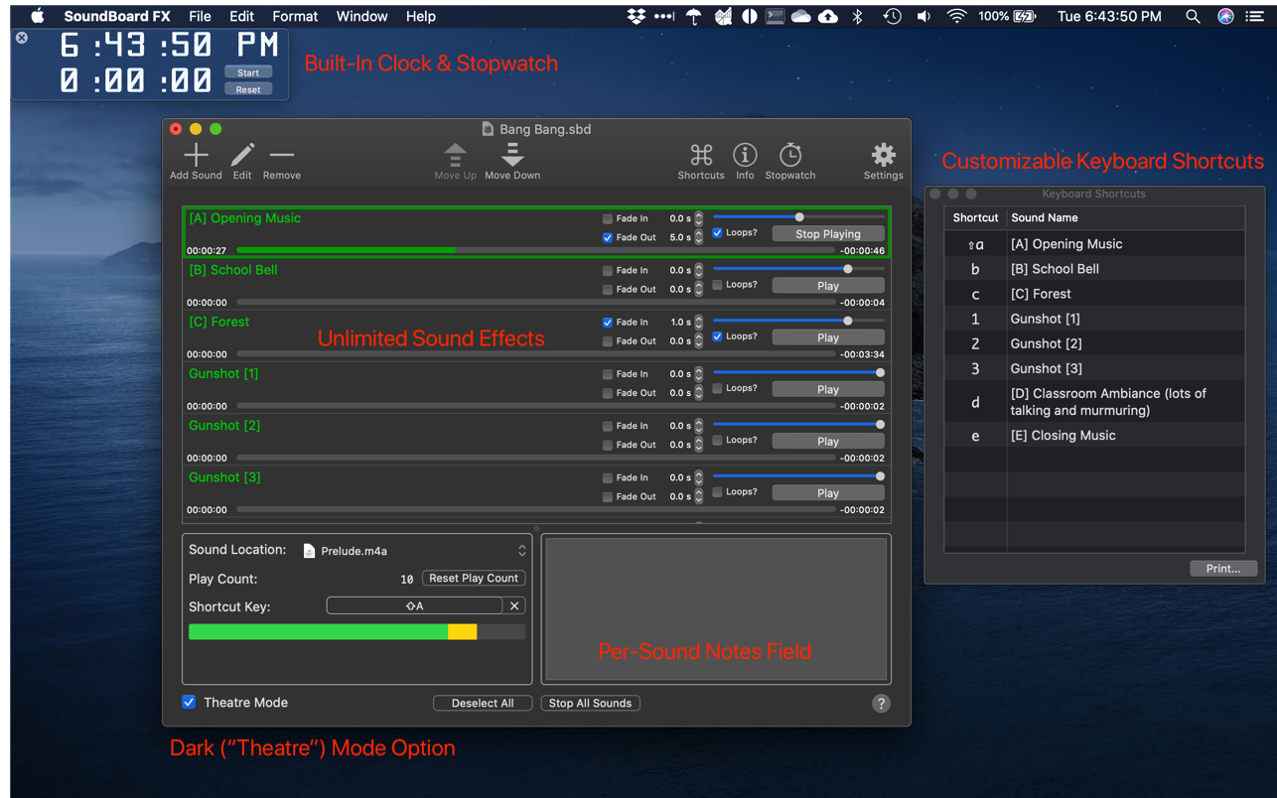Disable Fade In for Forest

pyautogui.click(x=608, y=322)
